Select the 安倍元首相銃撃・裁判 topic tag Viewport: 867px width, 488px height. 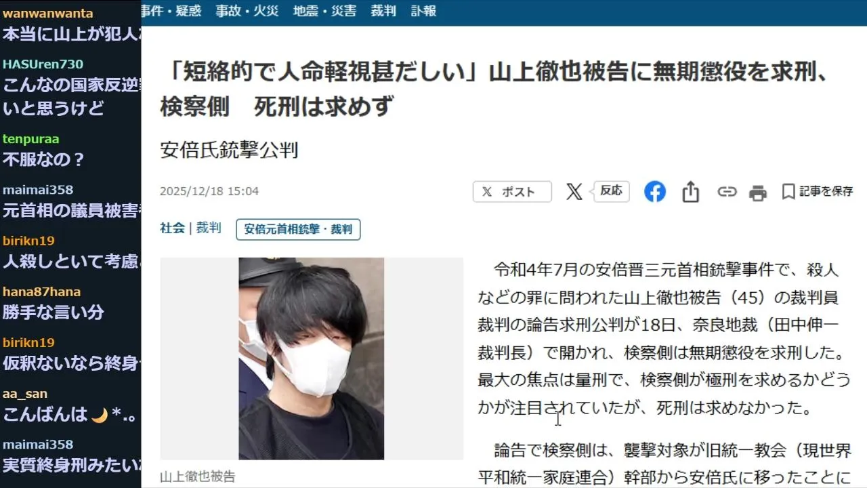(x=298, y=229)
